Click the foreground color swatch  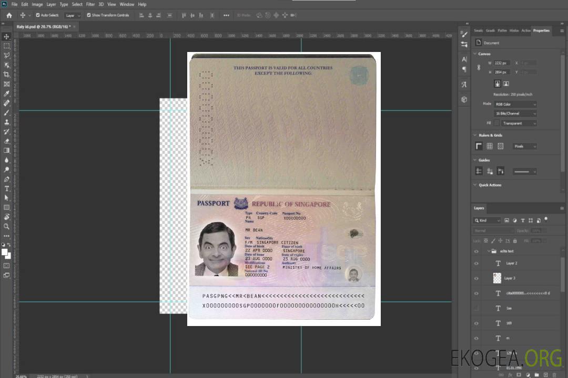4,252
